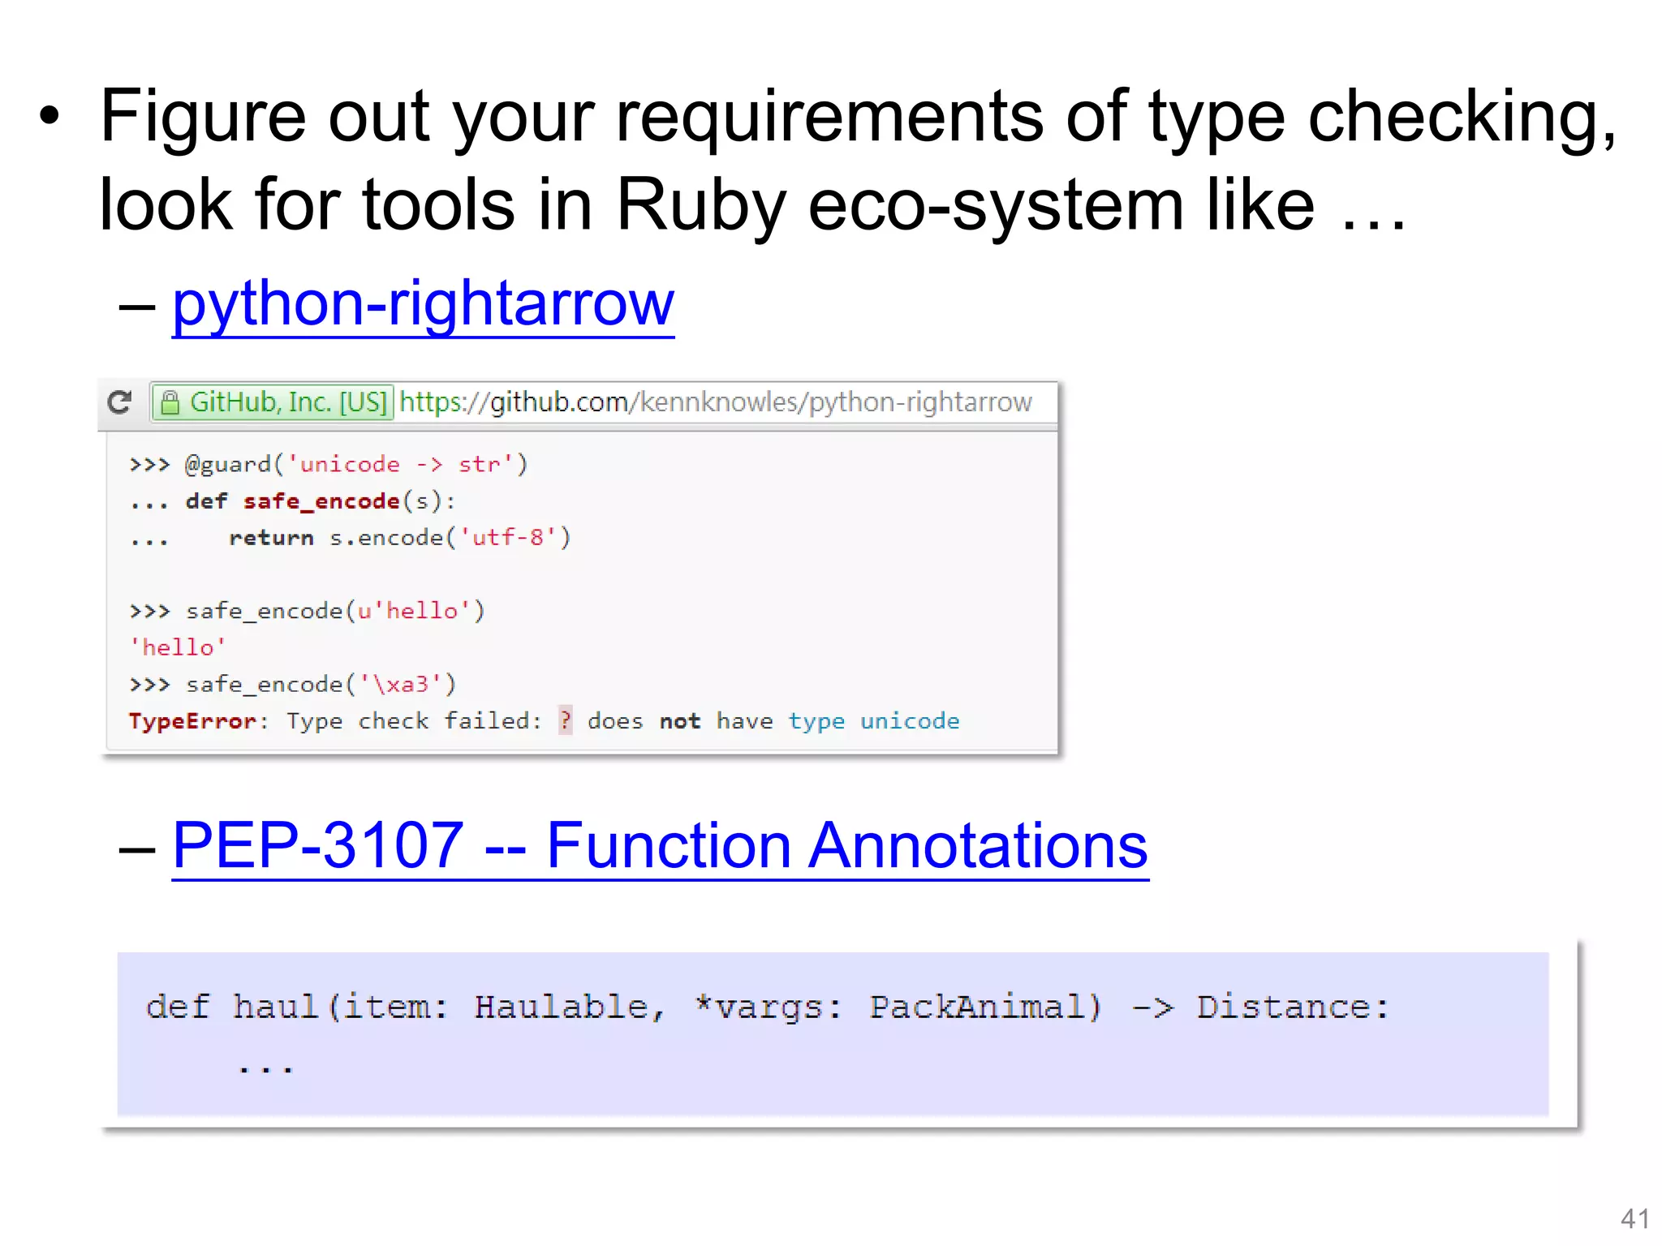Click the "def safe_encode(s):" code line
This screenshot has width=1662, height=1246.
293,501
